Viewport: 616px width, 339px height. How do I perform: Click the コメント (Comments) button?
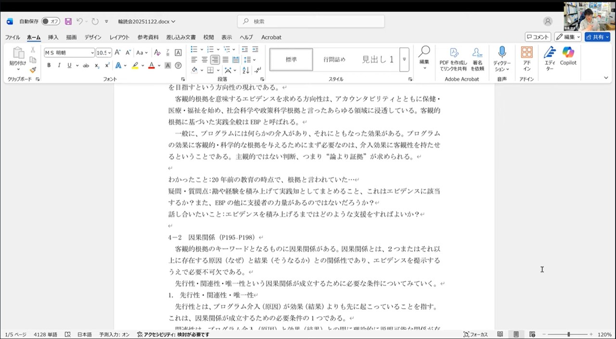[538, 37]
